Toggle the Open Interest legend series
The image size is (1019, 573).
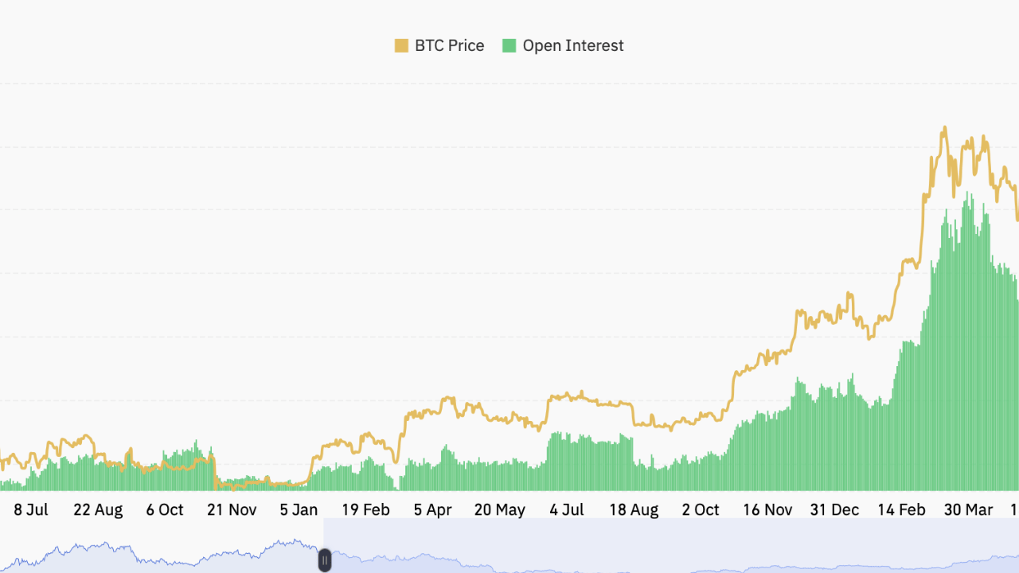563,45
